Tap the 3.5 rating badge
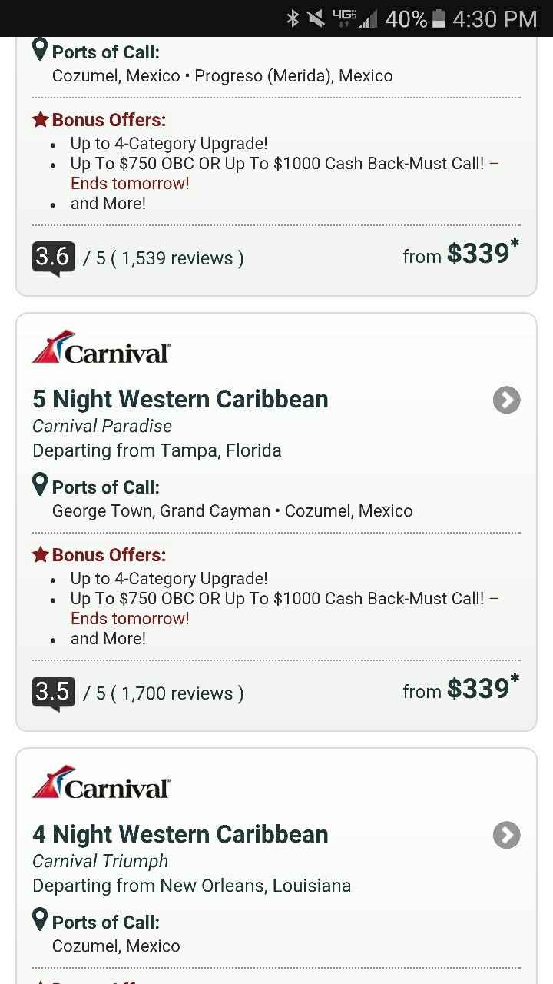Image resolution: width=553 pixels, height=984 pixels. pos(52,690)
